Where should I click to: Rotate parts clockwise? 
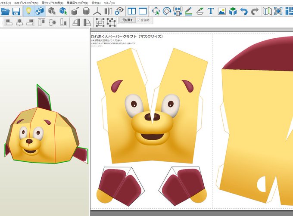(87, 22)
